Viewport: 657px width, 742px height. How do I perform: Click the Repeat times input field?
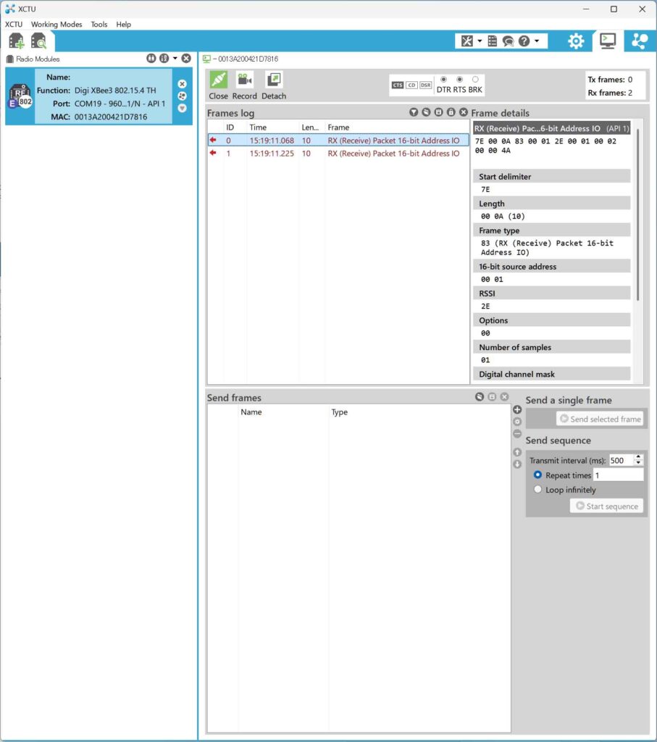click(x=619, y=475)
